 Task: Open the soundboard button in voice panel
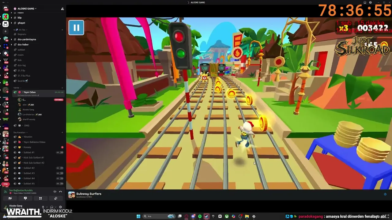(56, 198)
